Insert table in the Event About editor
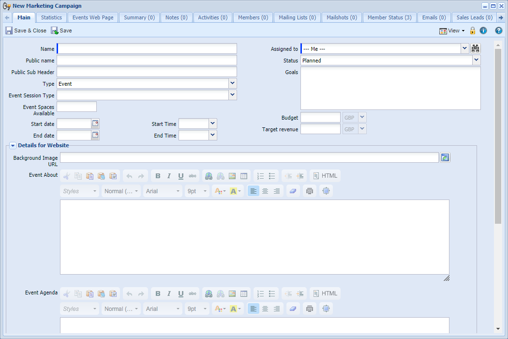Image resolution: width=508 pixels, height=339 pixels. (x=244, y=176)
